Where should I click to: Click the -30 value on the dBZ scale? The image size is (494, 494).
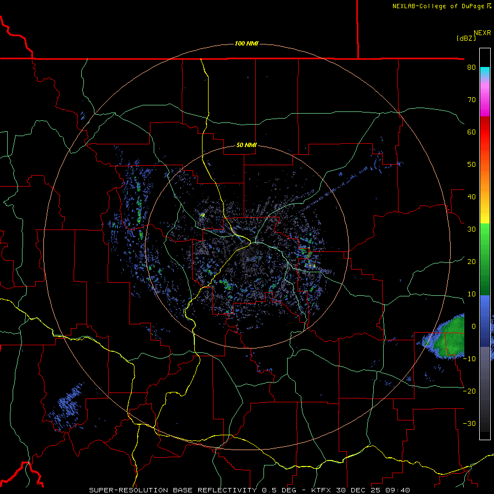click(x=469, y=423)
